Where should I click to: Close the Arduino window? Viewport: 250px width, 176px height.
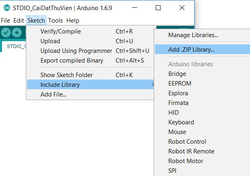[182, 8]
